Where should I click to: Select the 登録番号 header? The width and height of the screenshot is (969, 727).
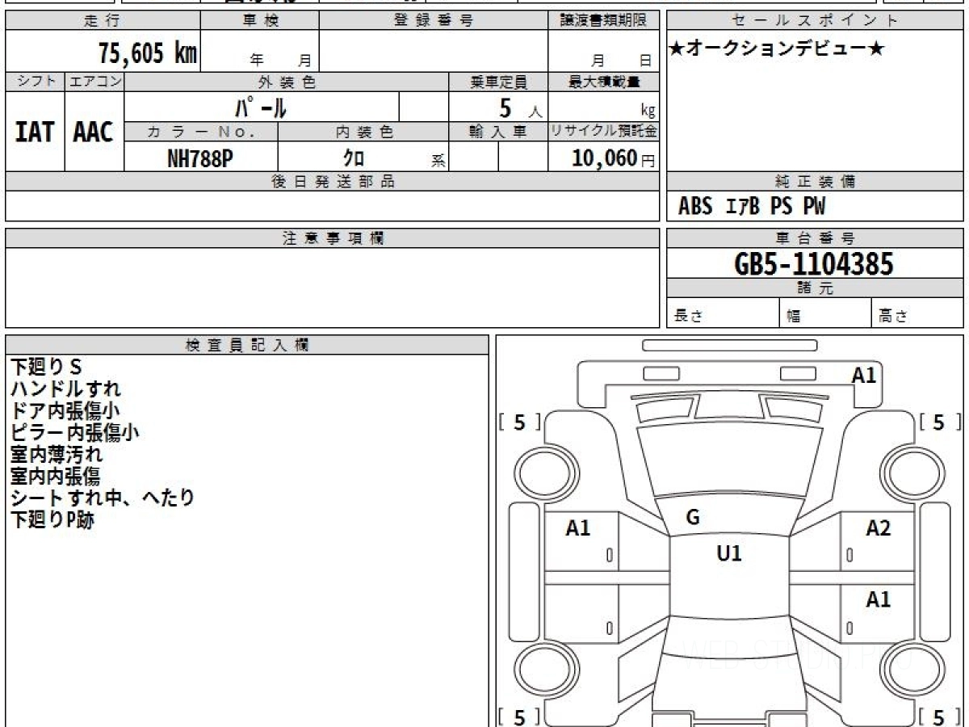pos(434,21)
